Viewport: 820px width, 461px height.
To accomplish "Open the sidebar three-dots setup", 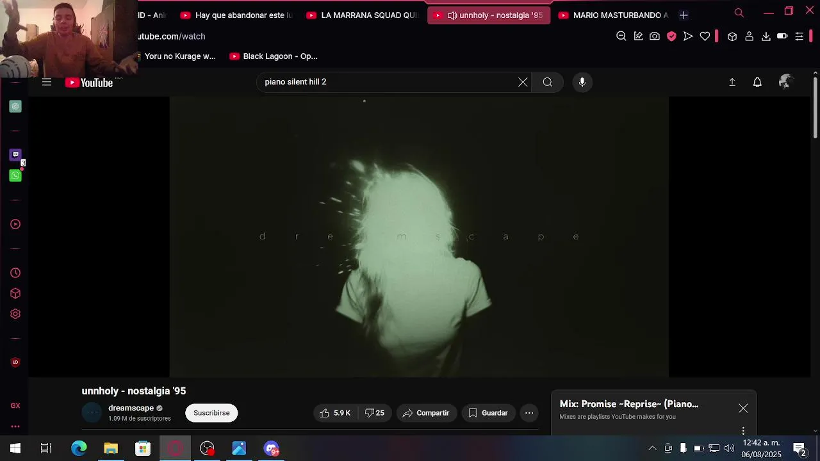I will click(x=15, y=426).
